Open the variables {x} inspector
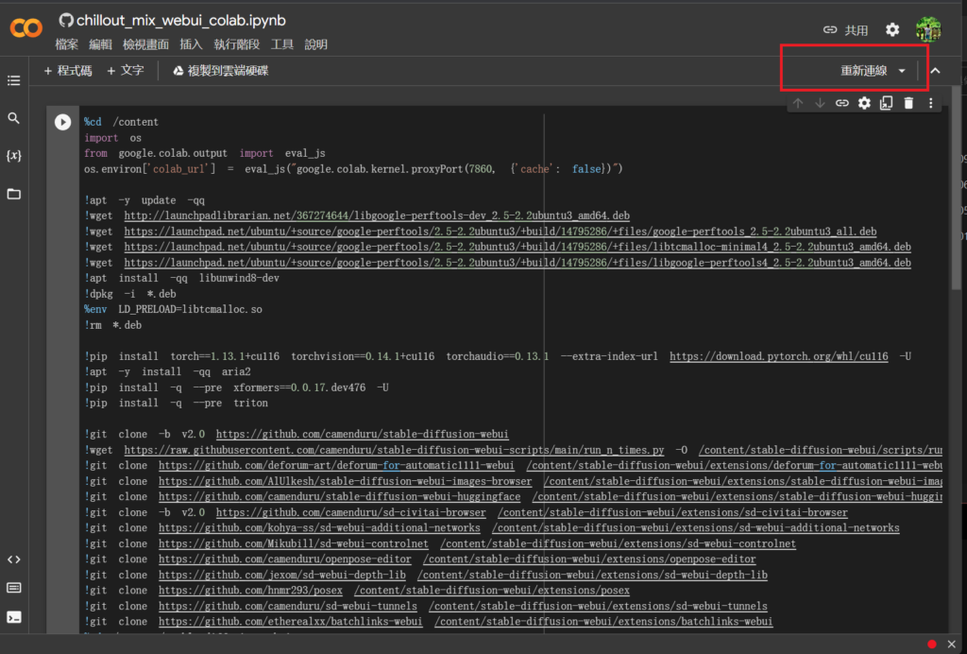The image size is (967, 654). 13,155
